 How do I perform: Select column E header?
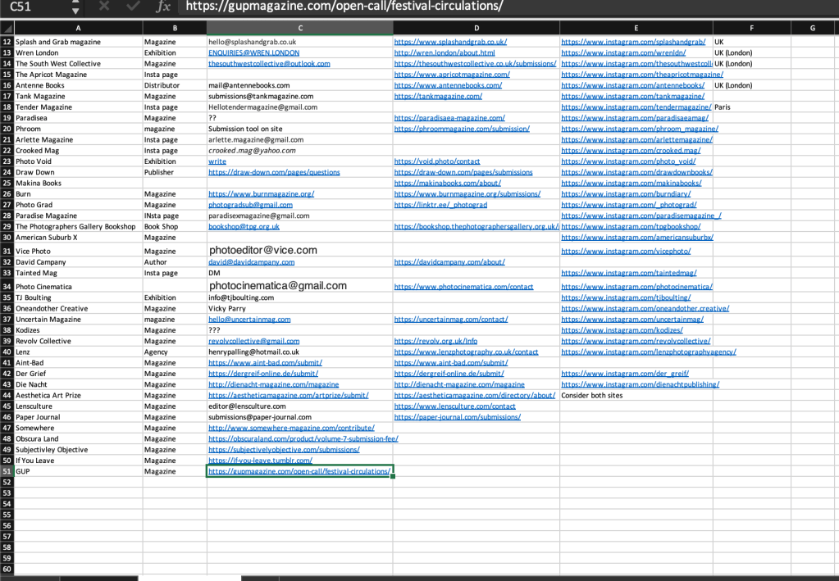[x=636, y=29]
